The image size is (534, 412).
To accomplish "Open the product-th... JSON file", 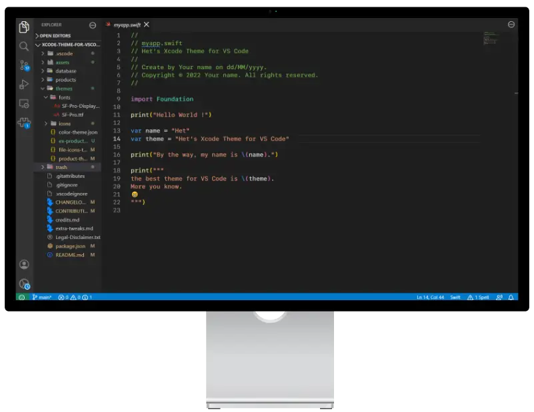I will [67, 158].
